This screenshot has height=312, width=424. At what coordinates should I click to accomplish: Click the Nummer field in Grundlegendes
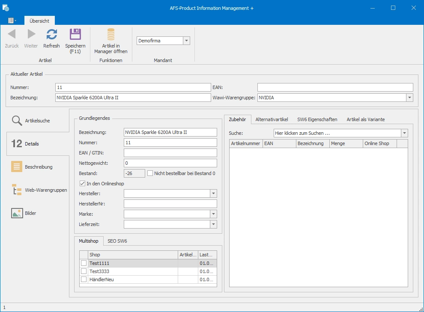[170, 143]
